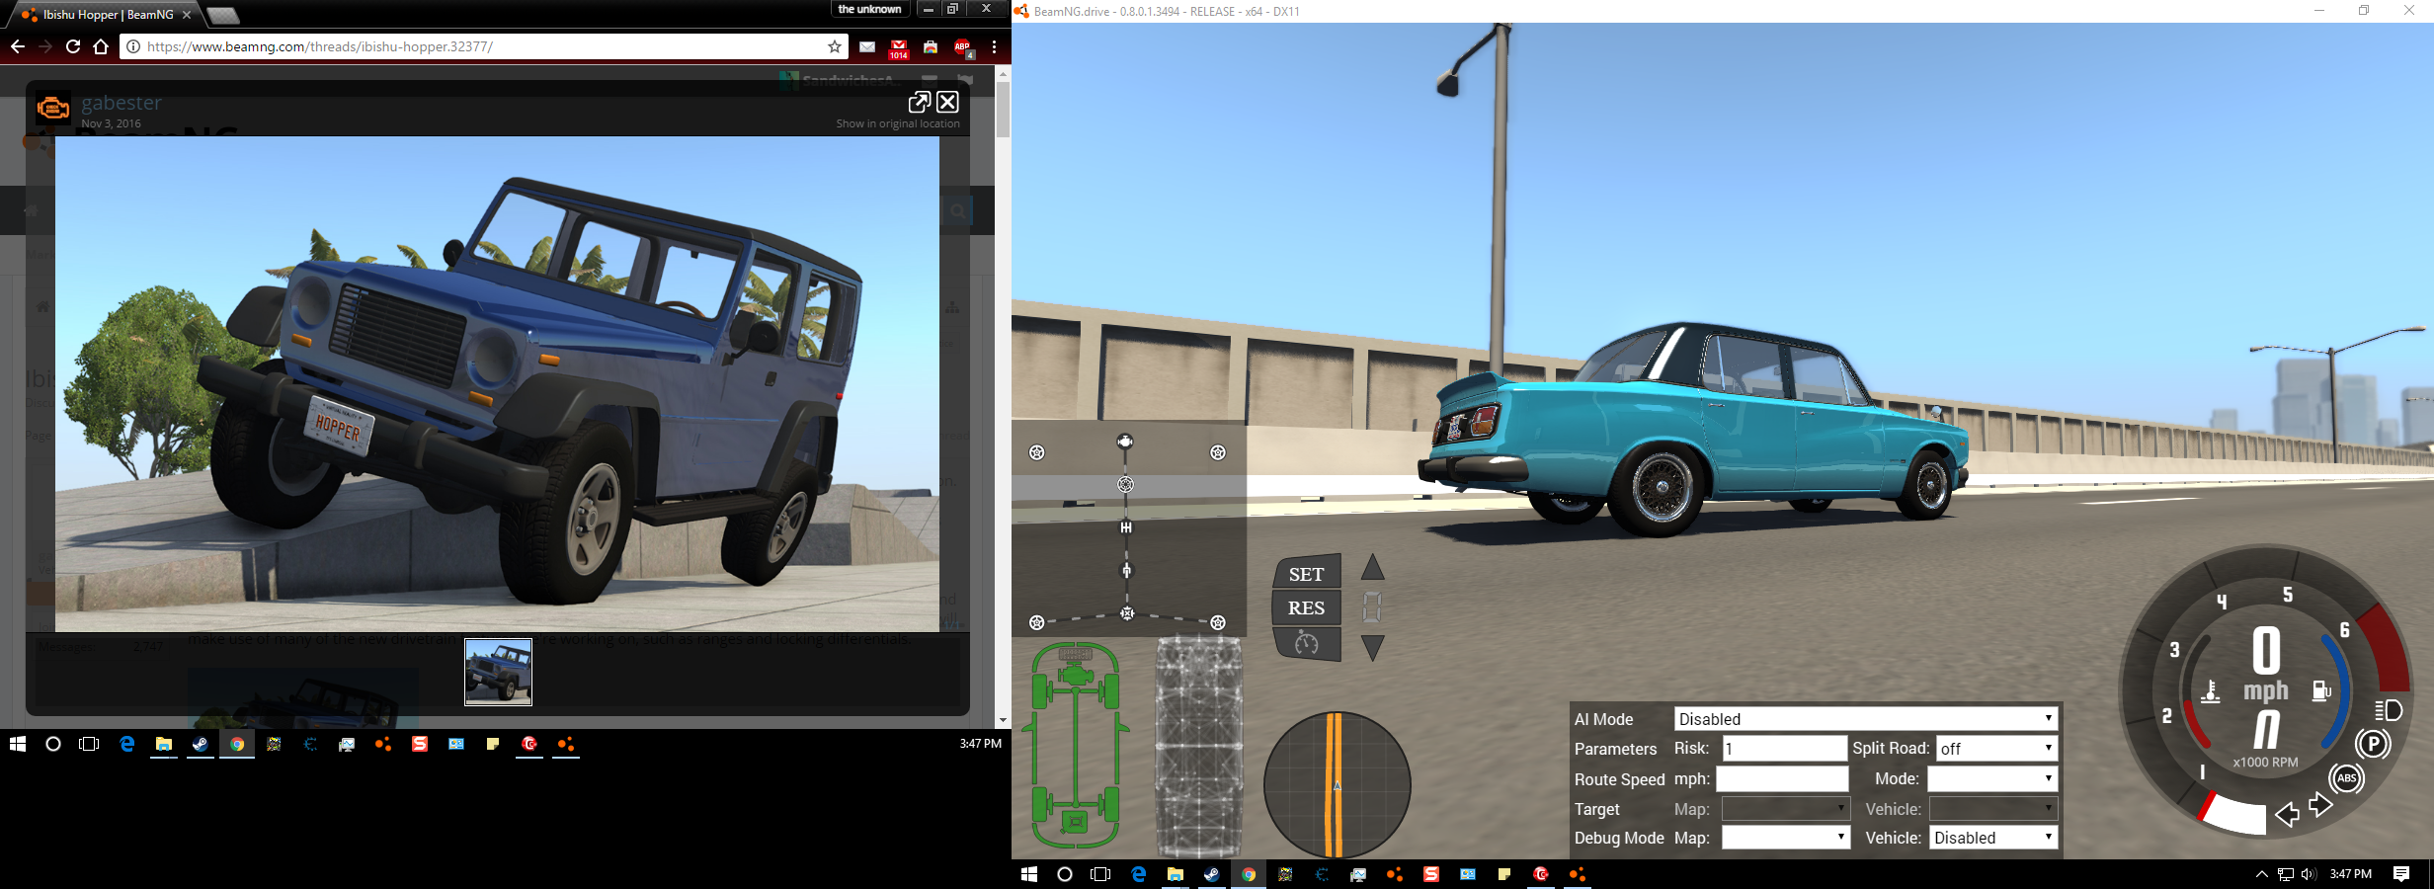The width and height of the screenshot is (2434, 889).
Task: Select the rear differential node
Action: [x=1127, y=613]
